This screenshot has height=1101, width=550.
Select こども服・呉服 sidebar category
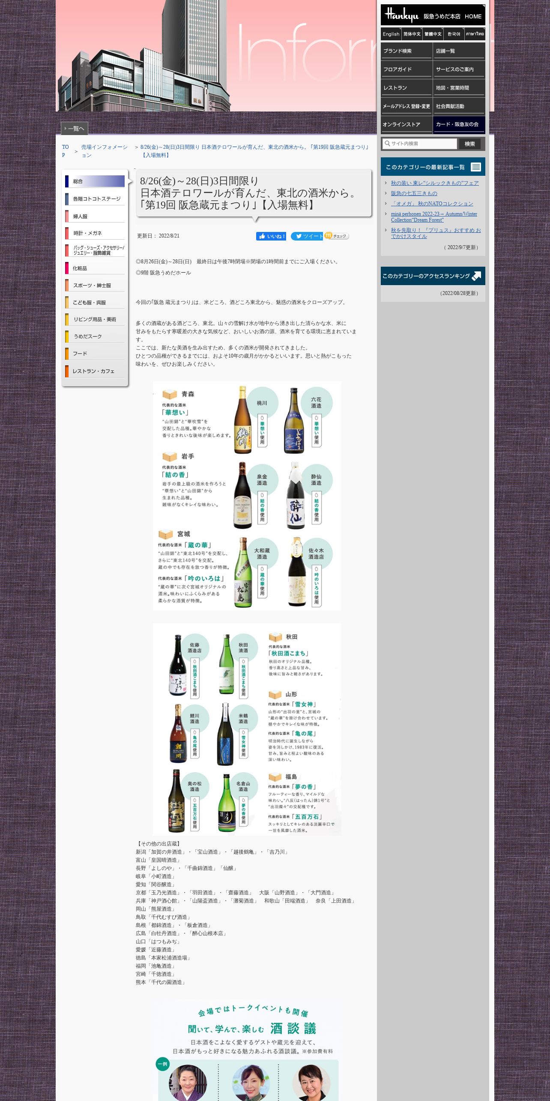click(95, 302)
